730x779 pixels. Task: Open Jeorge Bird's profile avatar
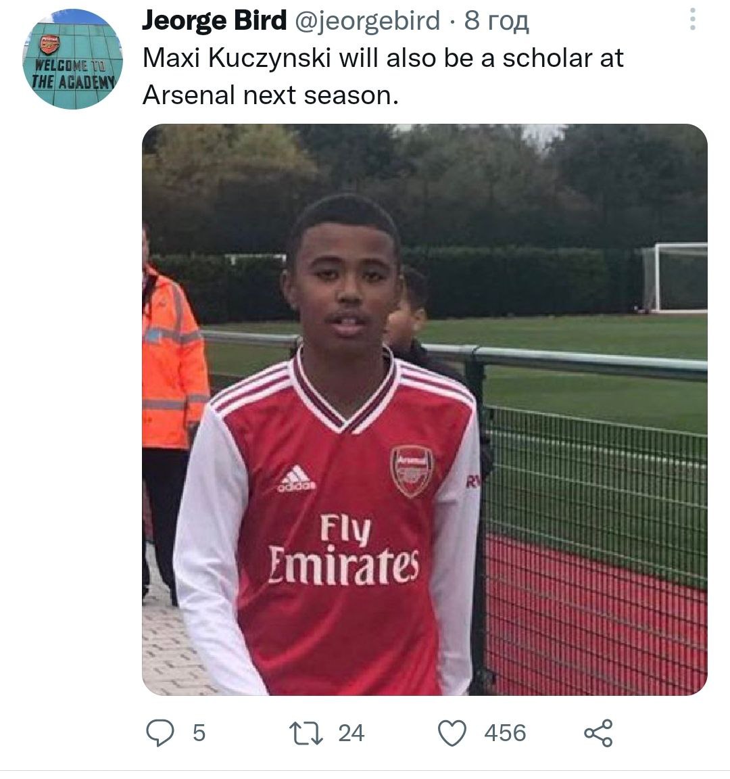[x=72, y=59]
